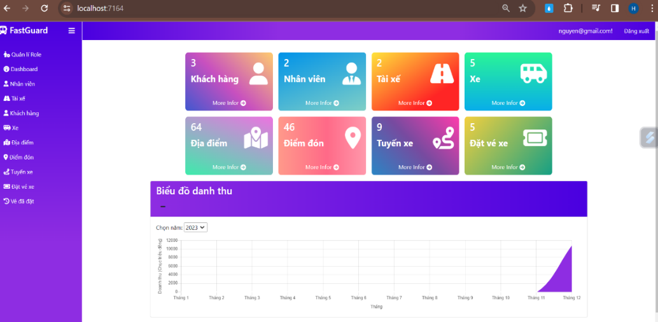The width and height of the screenshot is (658, 322).
Task: Click the Tháng 6 axis label
Action: 358,298
